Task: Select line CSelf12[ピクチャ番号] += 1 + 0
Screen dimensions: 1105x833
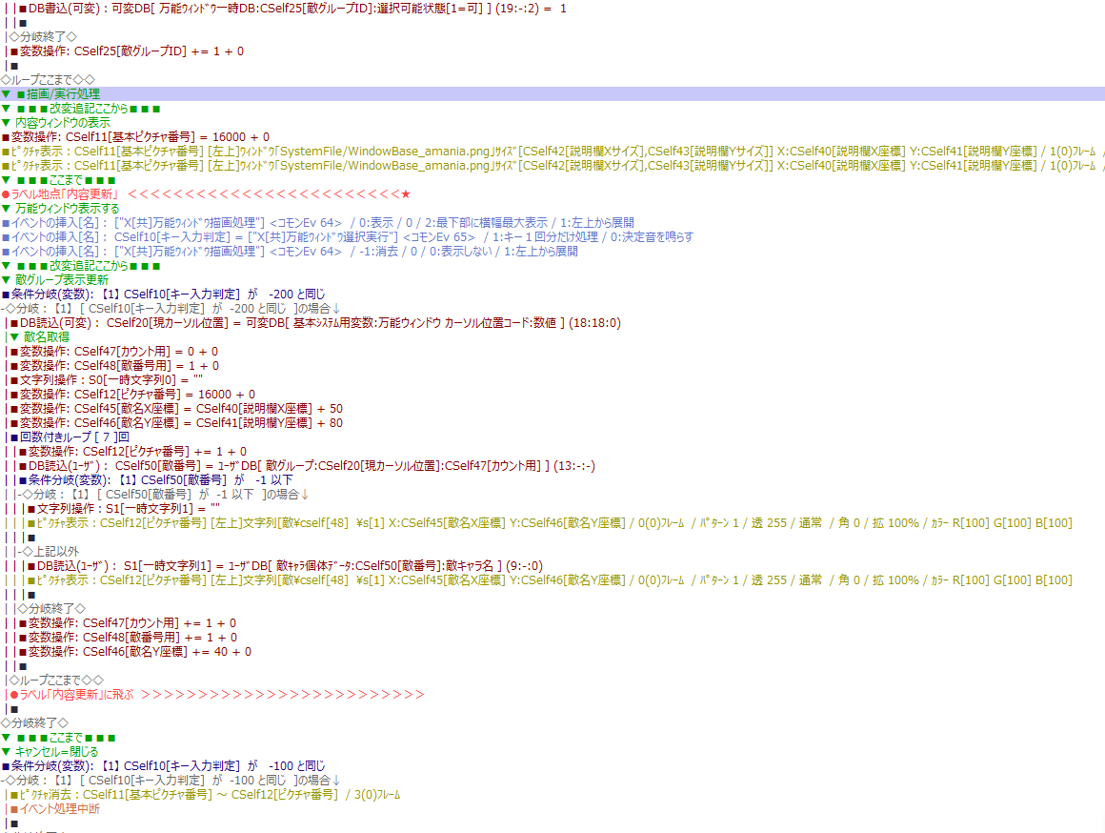Action: point(133,452)
